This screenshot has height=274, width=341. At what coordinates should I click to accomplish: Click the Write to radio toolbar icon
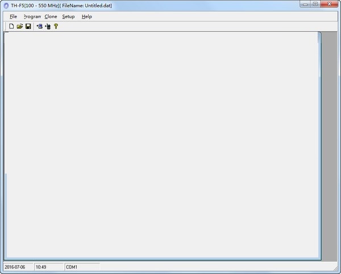[48, 26]
